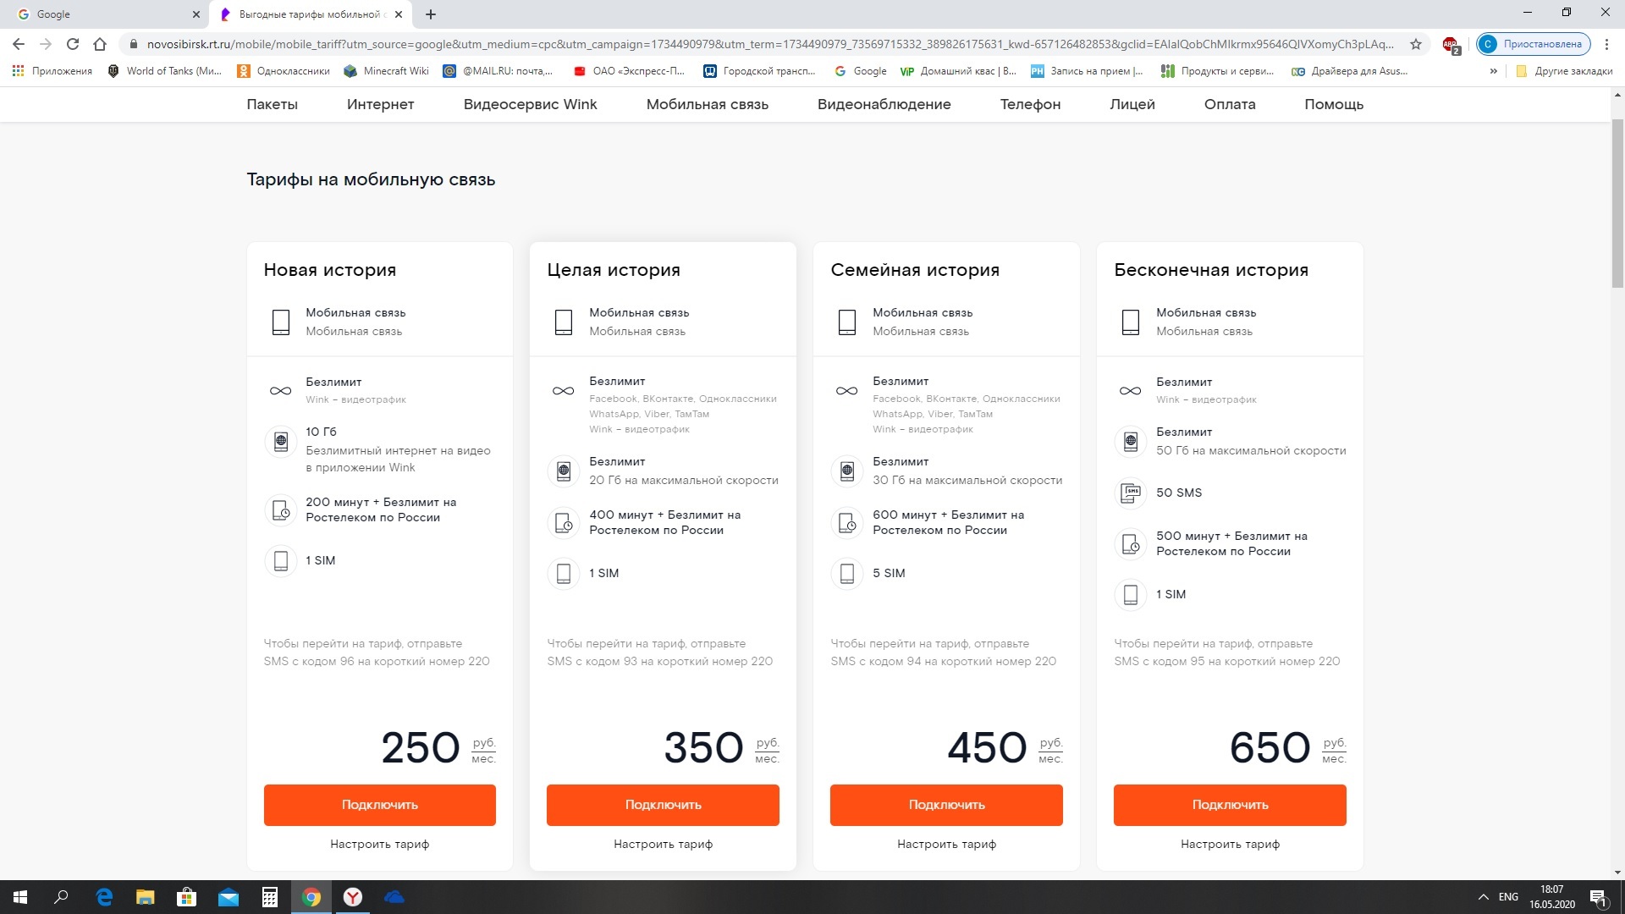Click the address bar URL field
Image resolution: width=1625 pixels, height=914 pixels.
point(770,44)
